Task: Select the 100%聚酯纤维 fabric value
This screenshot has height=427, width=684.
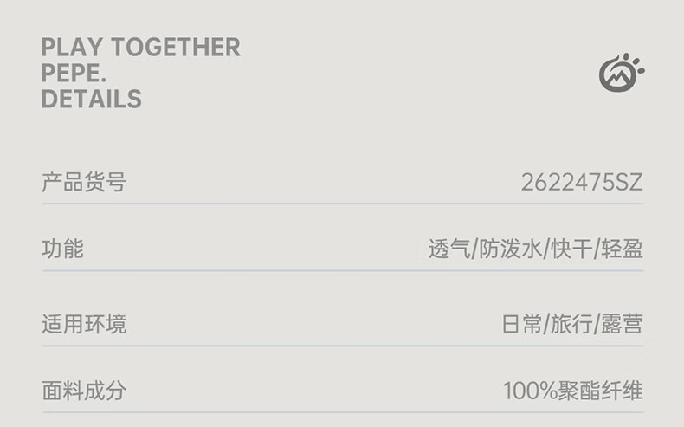Action: click(573, 391)
